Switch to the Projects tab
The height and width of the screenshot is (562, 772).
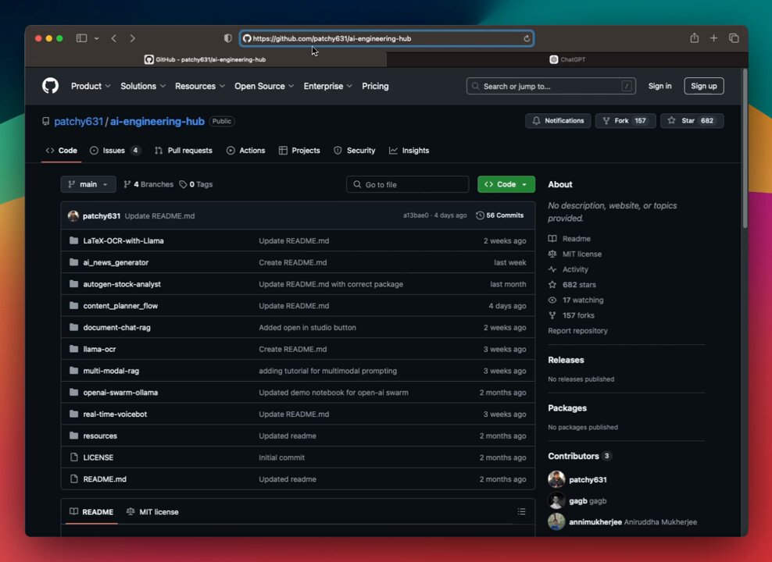click(x=299, y=151)
